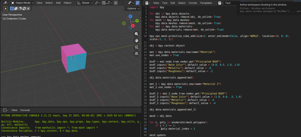The height and width of the screenshot is (137, 301).
Task: Toggle the camera view icon
Action: pos(136,47)
